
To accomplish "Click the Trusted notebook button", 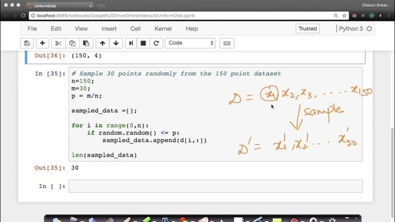I will click(307, 29).
